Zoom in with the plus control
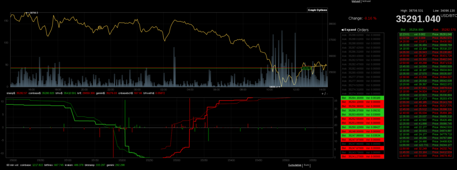This screenshot has height=170, width=457. point(323,94)
